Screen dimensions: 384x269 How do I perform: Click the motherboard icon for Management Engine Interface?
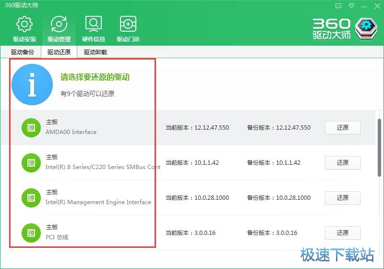coord(31,198)
